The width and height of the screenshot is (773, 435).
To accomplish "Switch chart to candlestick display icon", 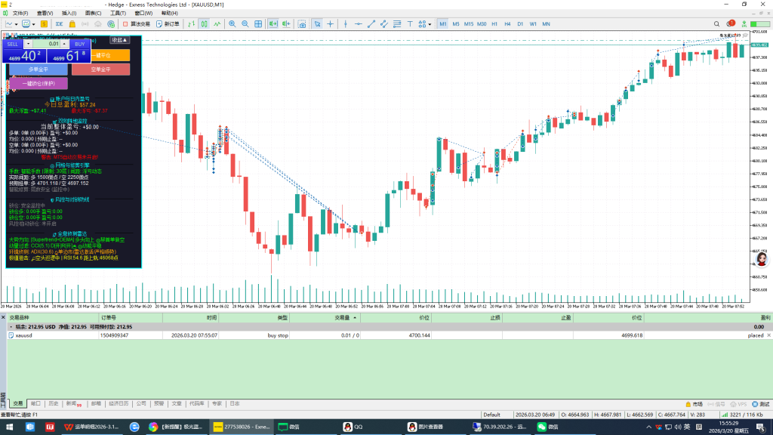I will (x=204, y=23).
